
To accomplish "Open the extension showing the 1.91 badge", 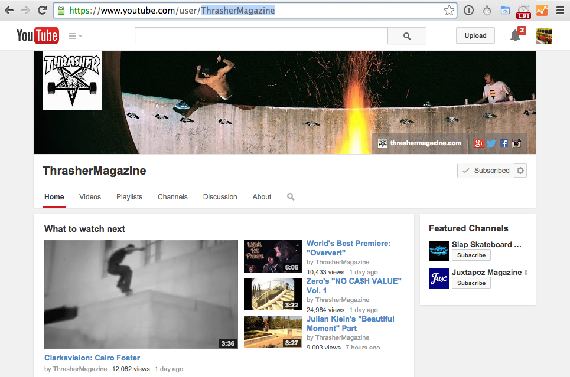I will pos(523,11).
